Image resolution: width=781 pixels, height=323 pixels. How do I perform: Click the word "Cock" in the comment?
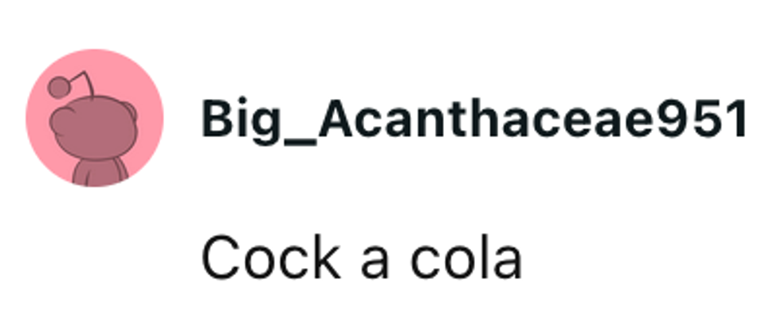pyautogui.click(x=270, y=259)
